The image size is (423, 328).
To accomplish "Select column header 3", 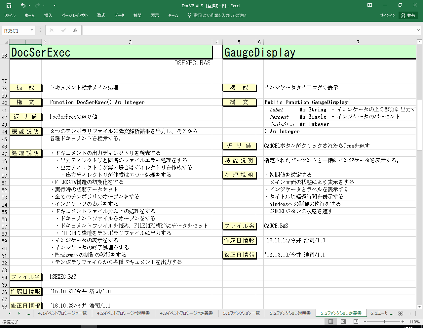I will point(130,42).
